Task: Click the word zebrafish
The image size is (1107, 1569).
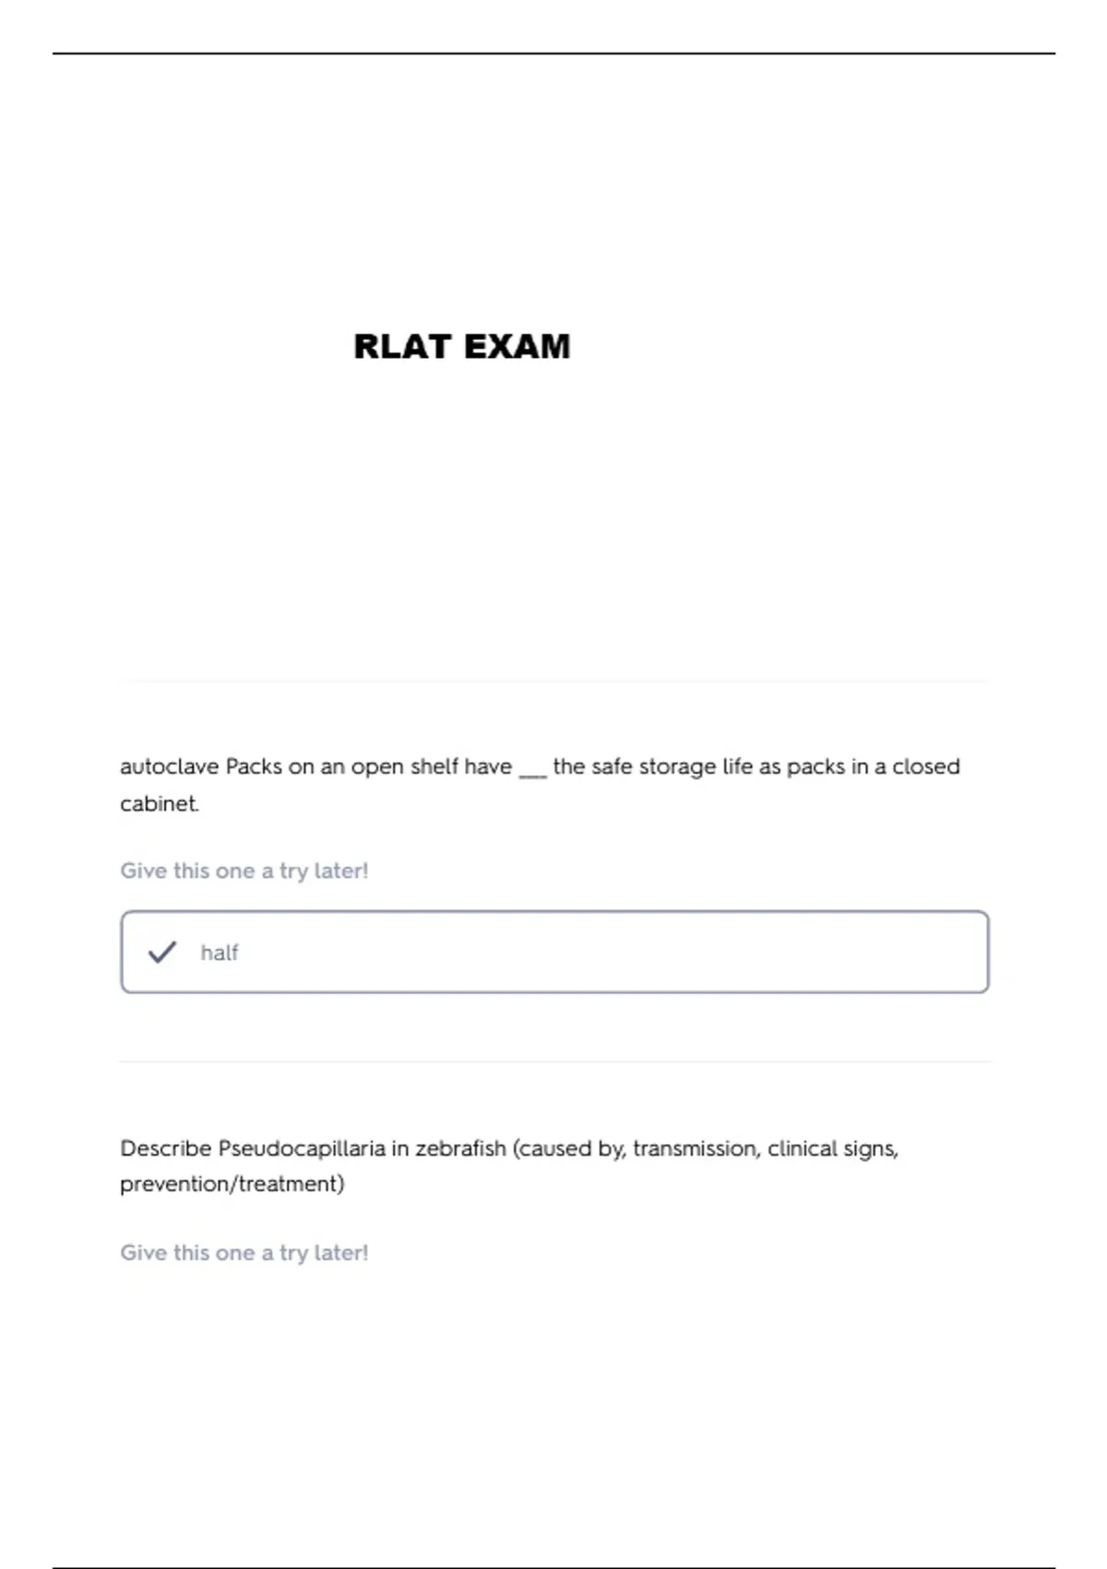Action: point(460,1148)
